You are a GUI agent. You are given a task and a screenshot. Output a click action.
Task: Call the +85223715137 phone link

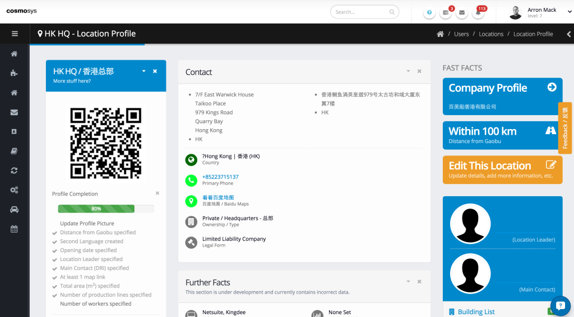point(220,177)
